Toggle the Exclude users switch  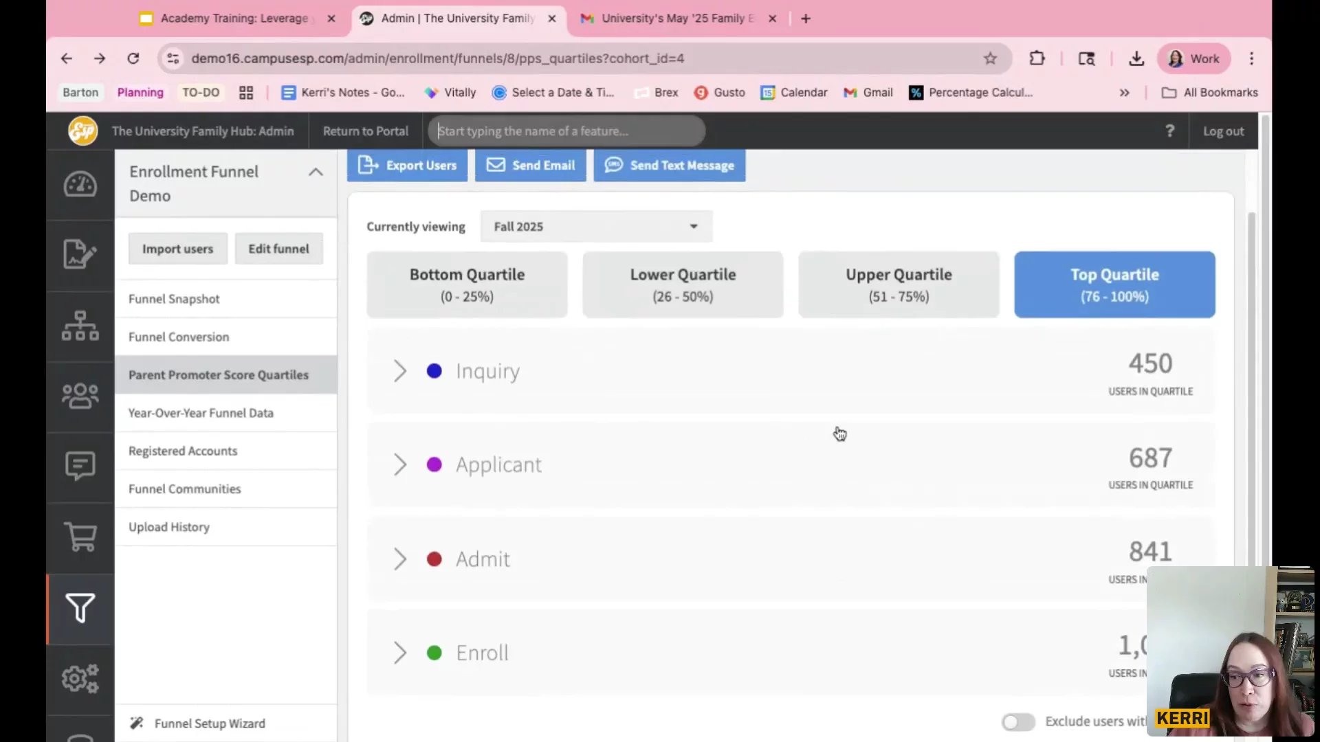pos(1017,721)
